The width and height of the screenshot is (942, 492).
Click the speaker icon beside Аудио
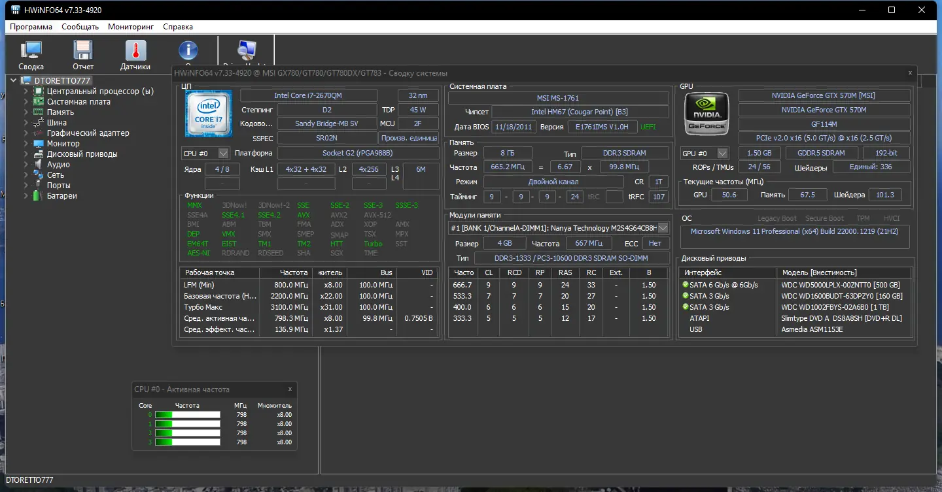39,165
